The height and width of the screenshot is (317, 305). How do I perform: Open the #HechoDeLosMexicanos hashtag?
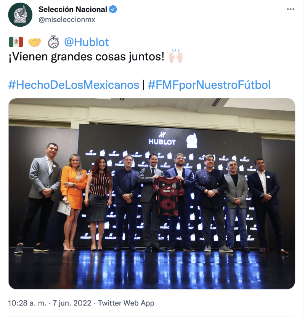point(74,85)
